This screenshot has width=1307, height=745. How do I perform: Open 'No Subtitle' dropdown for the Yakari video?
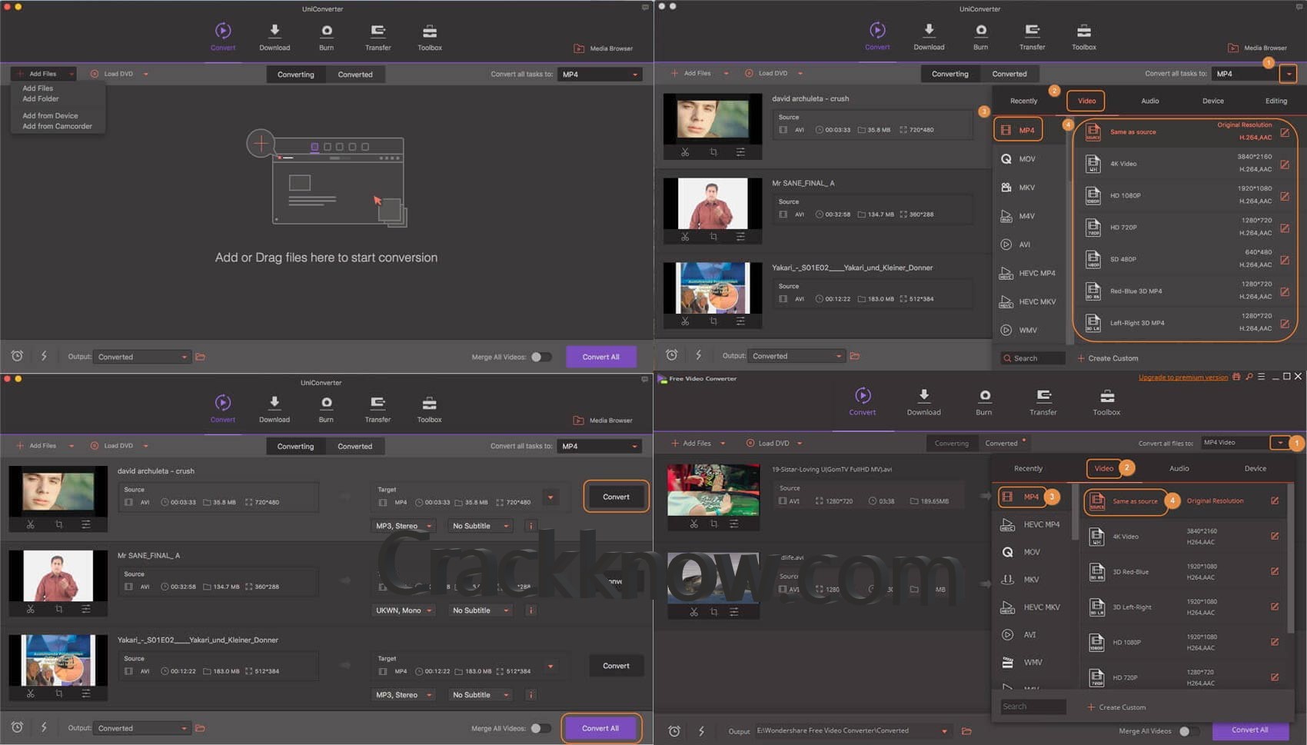coord(481,695)
